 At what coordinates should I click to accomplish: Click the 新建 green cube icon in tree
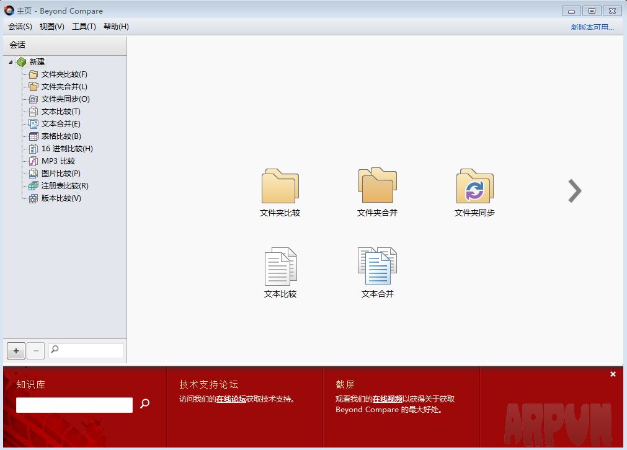click(22, 62)
